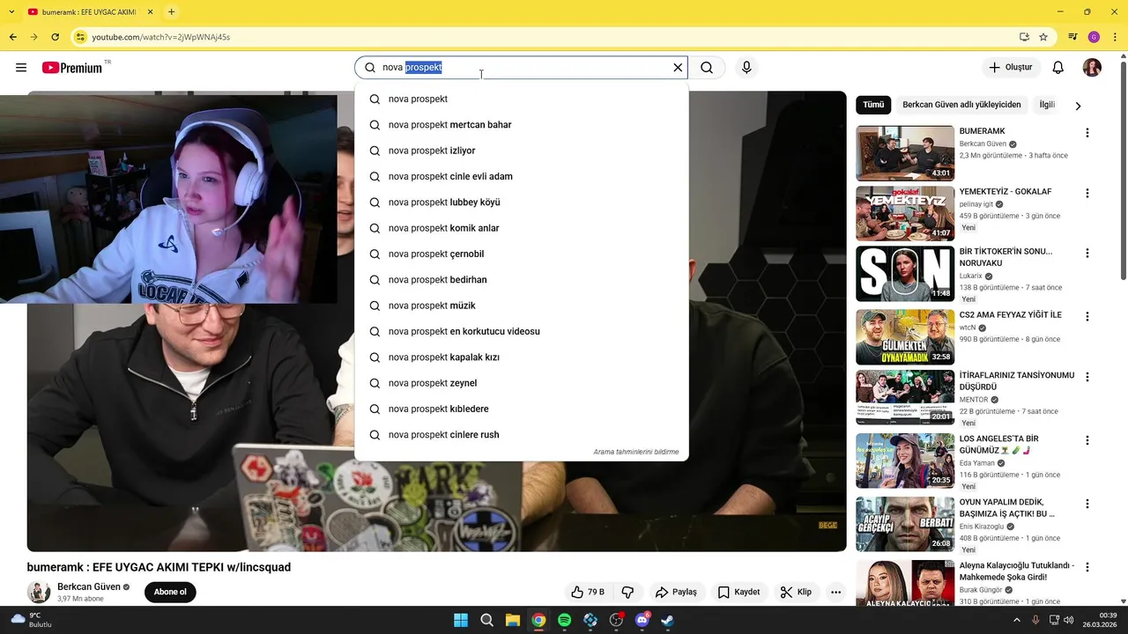1128x634 pixels.
Task: Click the Paylaş share button
Action: coord(676,592)
